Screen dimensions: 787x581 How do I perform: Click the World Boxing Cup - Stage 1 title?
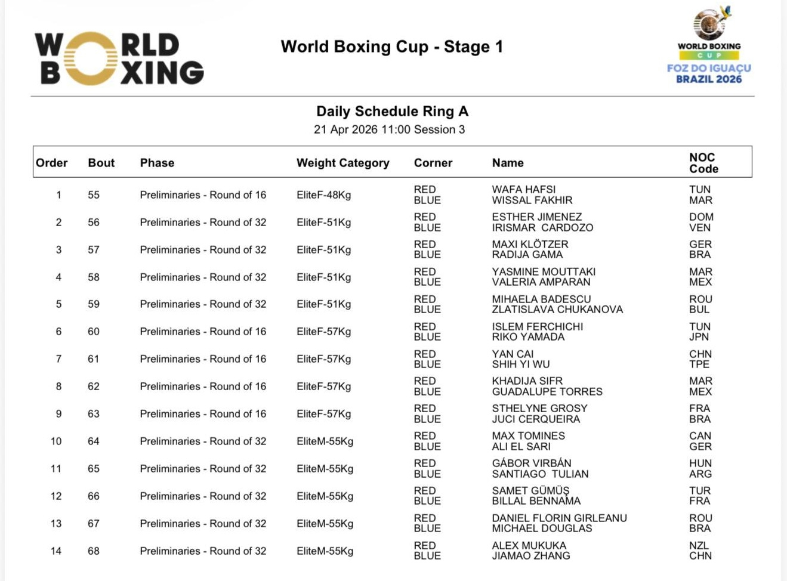pos(392,47)
